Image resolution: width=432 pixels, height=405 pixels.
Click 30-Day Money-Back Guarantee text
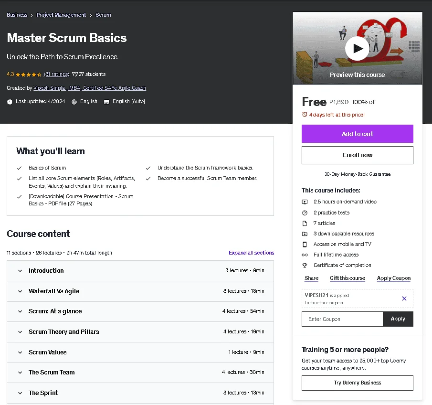[x=358, y=174]
